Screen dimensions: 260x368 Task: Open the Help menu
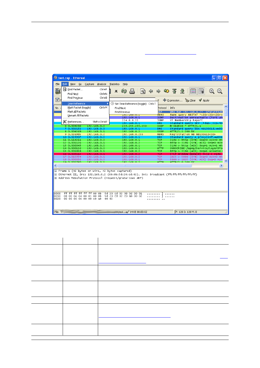click(x=125, y=84)
